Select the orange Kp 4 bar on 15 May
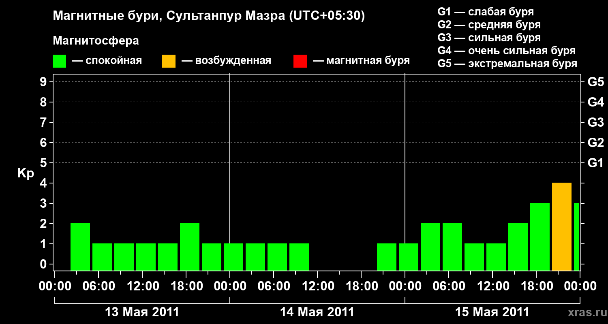 coord(562,227)
